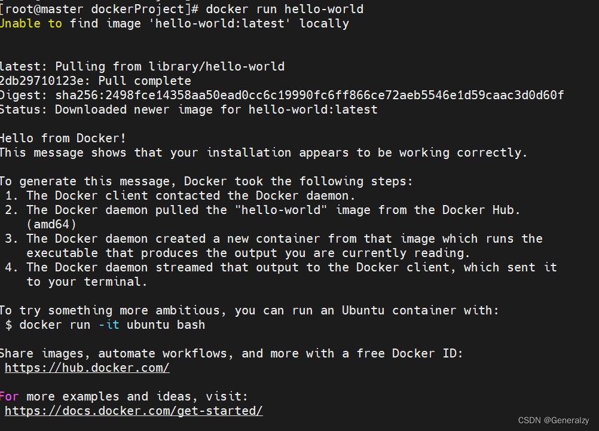Open the hub.docker.com link

pos(87,368)
